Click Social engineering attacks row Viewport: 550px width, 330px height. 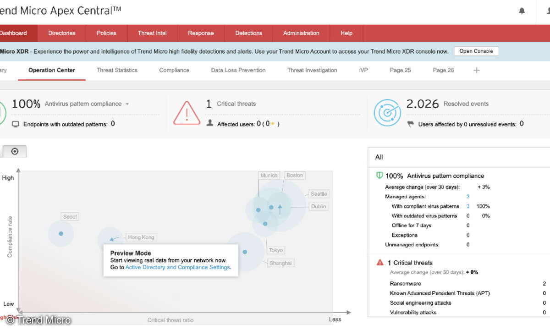467,303
